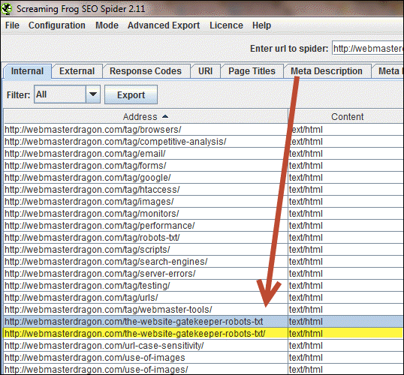Select the tag/monitors/ address row
404x375 pixels.
(x=146, y=214)
